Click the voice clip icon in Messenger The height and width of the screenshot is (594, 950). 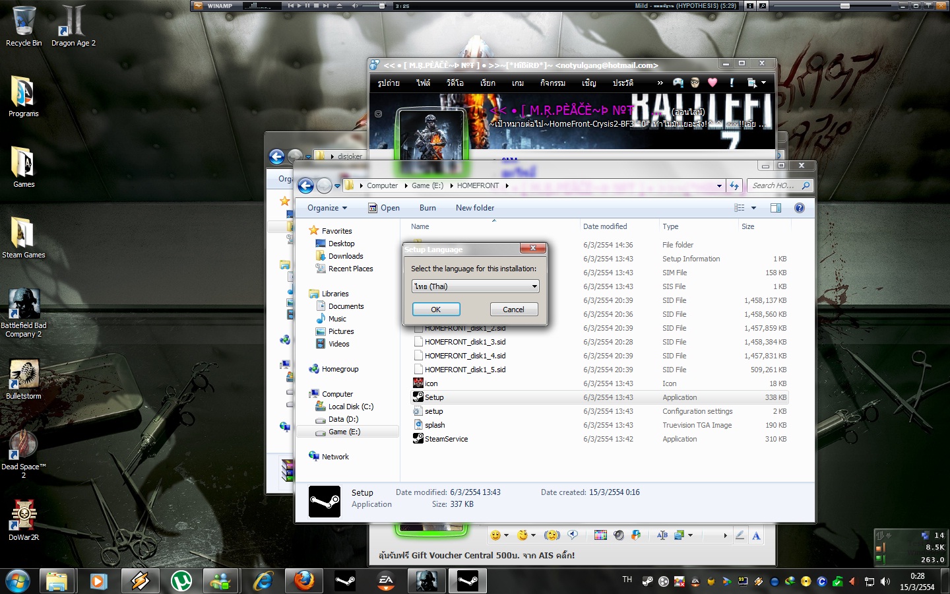click(573, 535)
